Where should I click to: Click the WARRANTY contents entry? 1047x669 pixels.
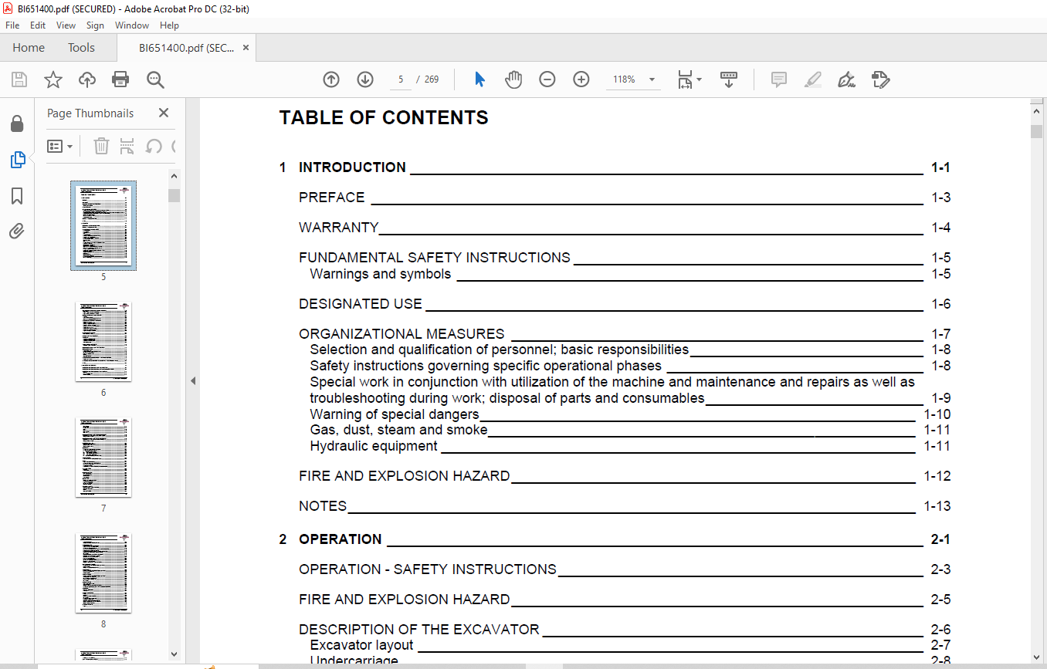[x=625, y=228]
